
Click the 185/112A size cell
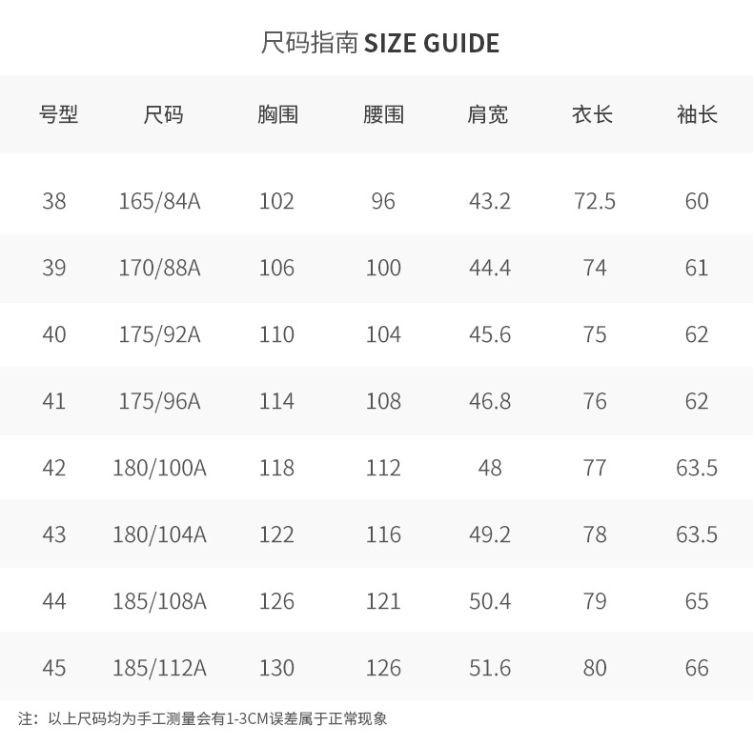159,668
